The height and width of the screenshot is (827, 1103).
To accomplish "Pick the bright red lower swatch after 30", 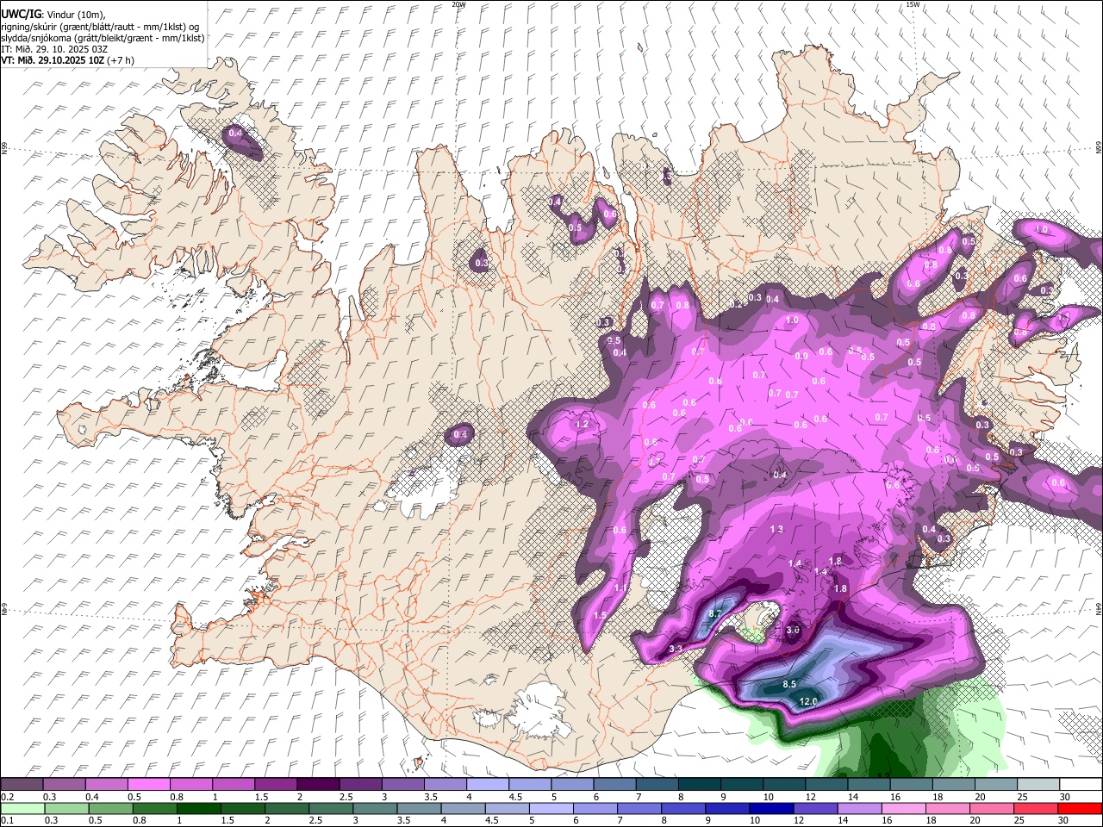I will pyautogui.click(x=1080, y=808).
